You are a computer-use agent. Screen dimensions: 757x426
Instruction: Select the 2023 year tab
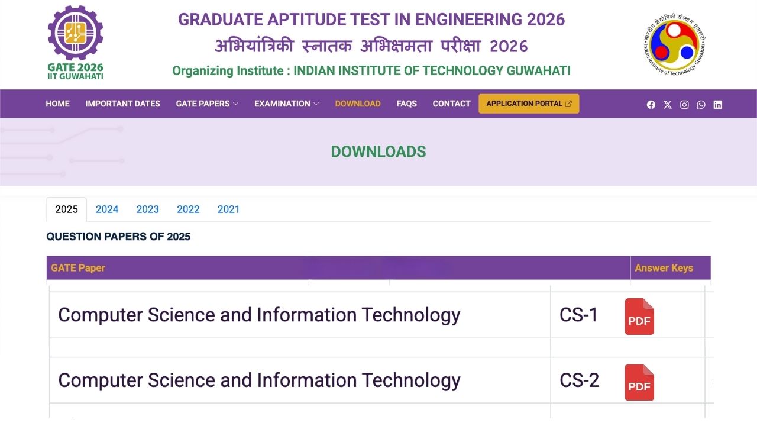pos(147,209)
